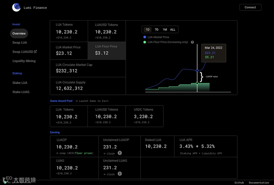Click the green LUA Floor Price legend dot
This screenshot has height=185, width=274.
click(145, 42)
